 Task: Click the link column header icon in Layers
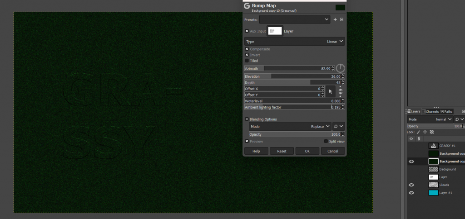419,138
